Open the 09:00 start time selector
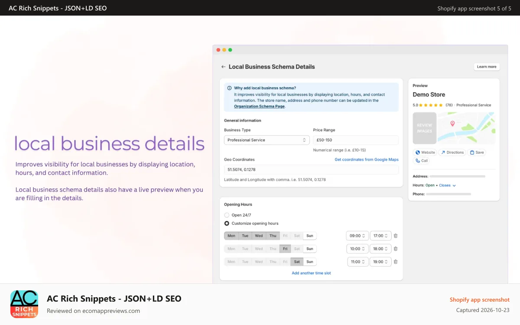 coord(357,236)
